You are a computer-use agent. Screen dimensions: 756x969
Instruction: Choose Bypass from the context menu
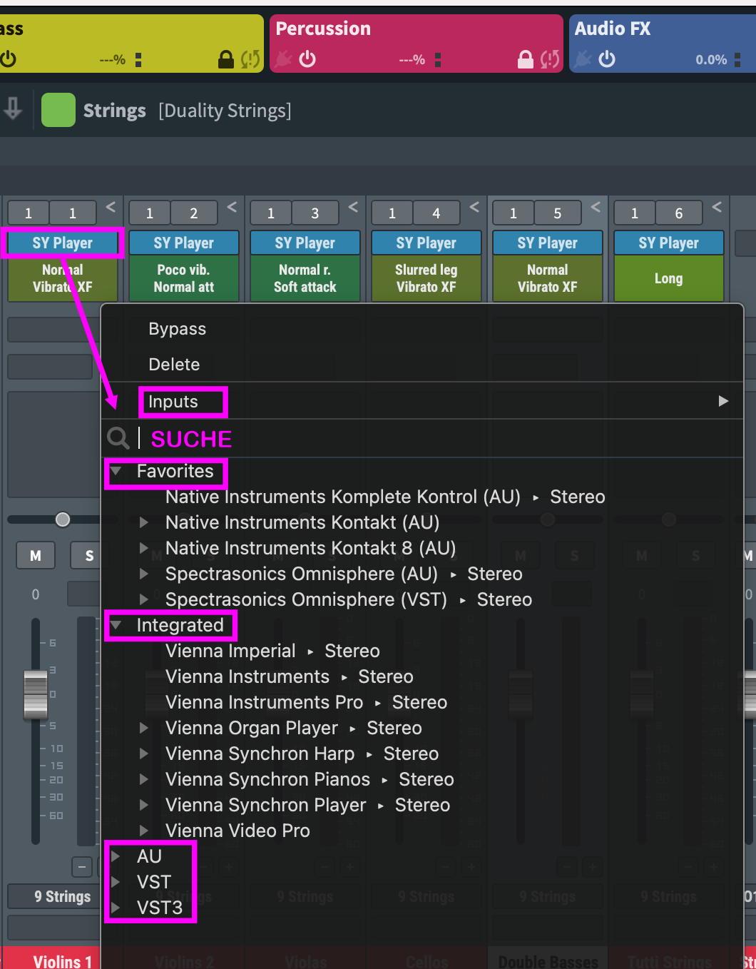[177, 329]
